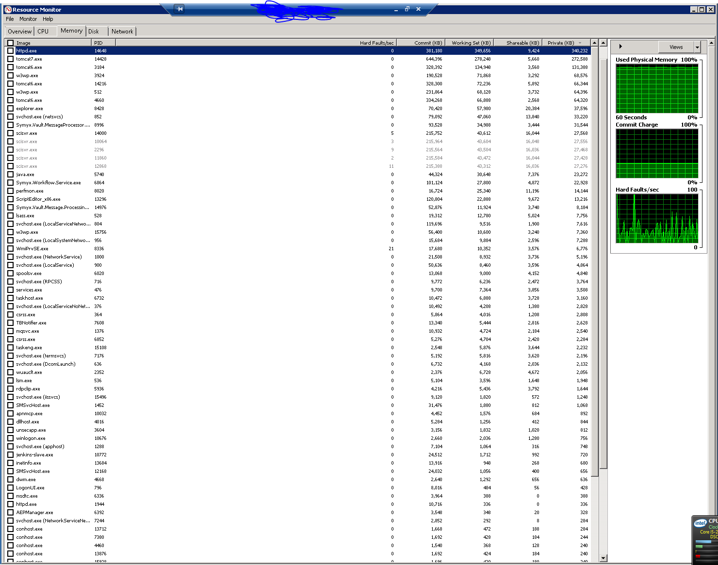Screen dimensions: 718x565
Task: Check the winlogon.exe checkbox
Action: click(x=11, y=438)
